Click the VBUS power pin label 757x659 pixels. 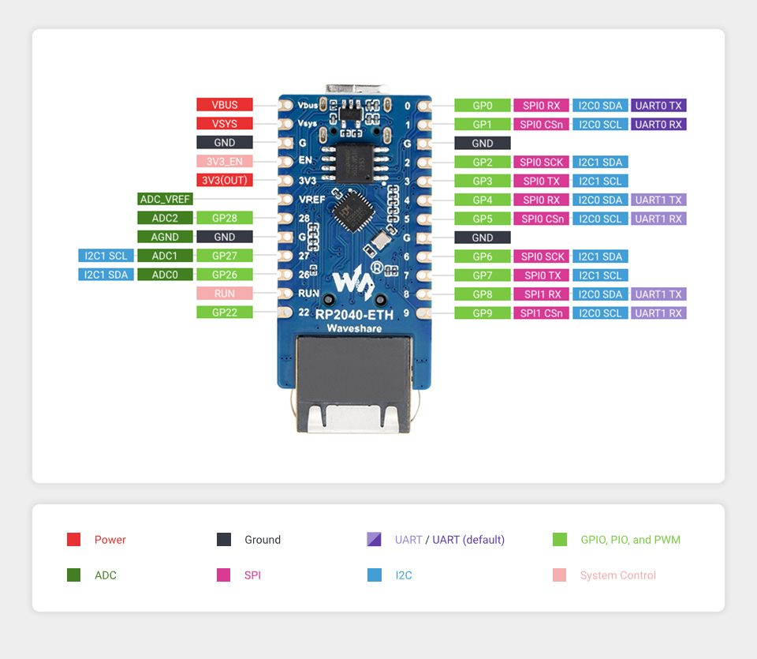[225, 105]
